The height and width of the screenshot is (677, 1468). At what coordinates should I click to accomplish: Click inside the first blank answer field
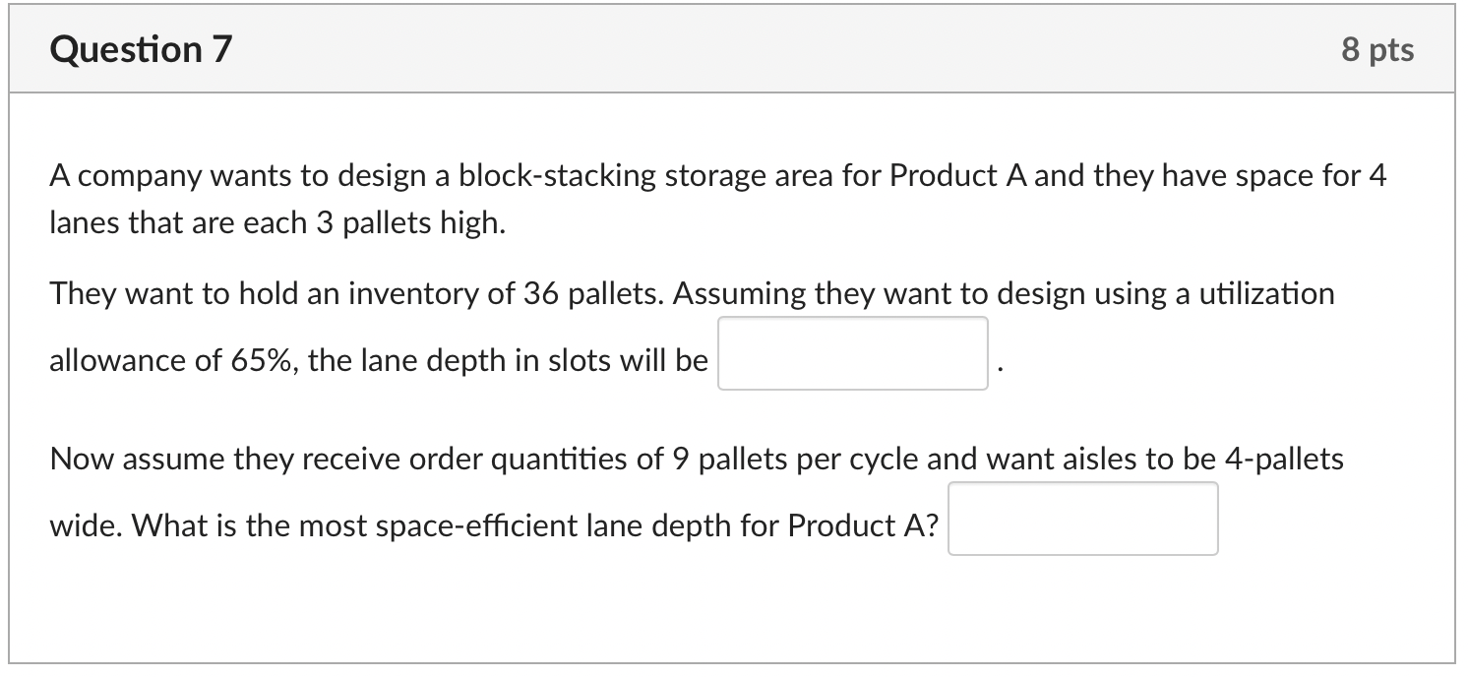coord(852,354)
